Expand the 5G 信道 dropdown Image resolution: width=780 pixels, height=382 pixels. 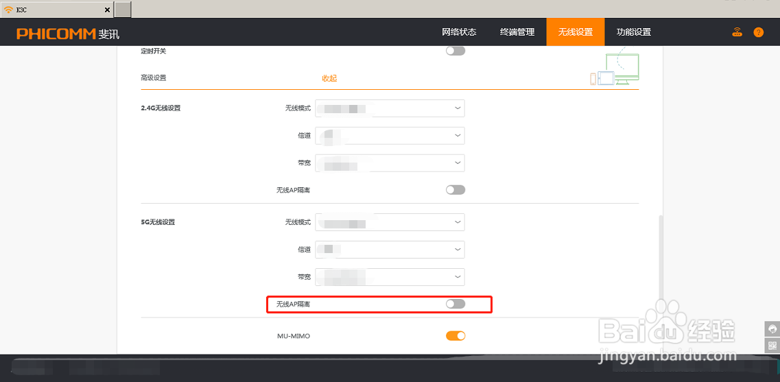click(x=390, y=250)
